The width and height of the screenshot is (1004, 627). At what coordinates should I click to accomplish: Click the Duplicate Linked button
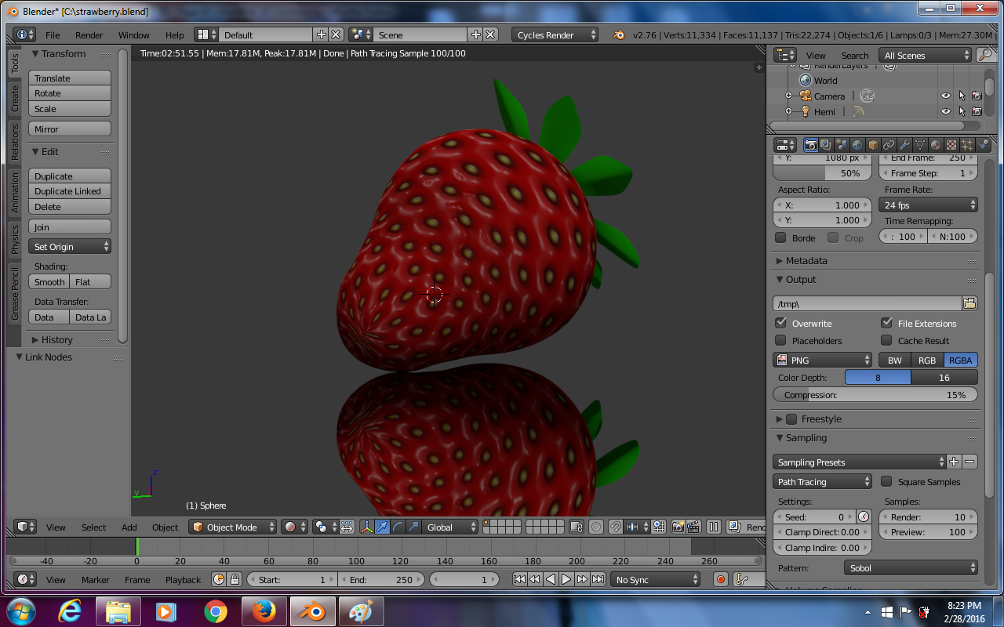[70, 190]
